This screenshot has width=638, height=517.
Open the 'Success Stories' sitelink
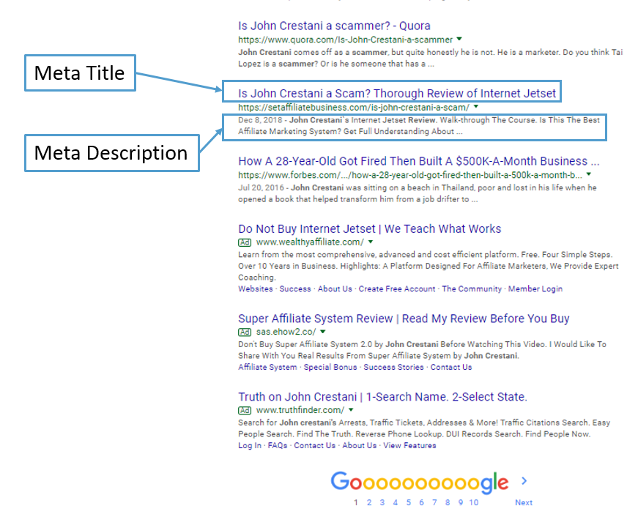(393, 367)
